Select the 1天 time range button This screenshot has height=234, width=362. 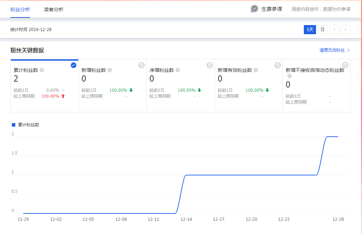pyautogui.click(x=310, y=30)
